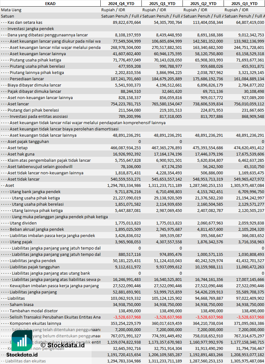Click Investasi pada entitas asosiasi label
This screenshot has height=364, width=265.
pos(39,116)
